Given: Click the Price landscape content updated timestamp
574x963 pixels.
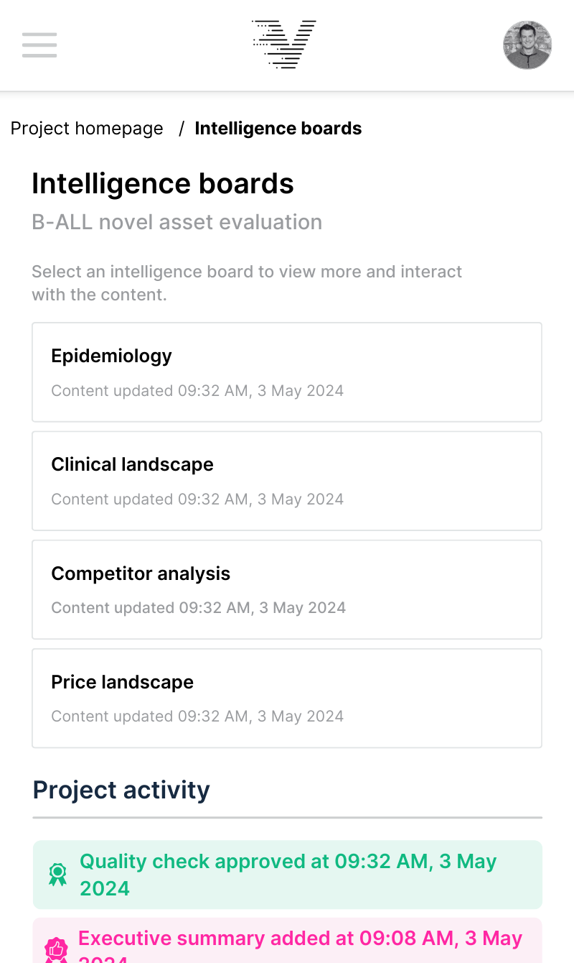Looking at the screenshot, I should [197, 717].
